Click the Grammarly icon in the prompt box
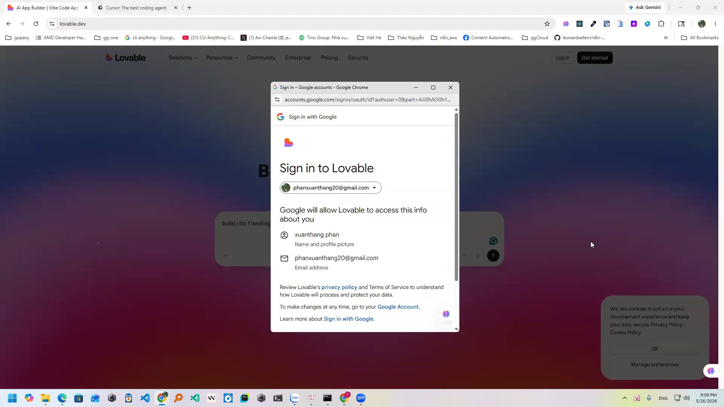This screenshot has height=407, width=724. click(x=493, y=241)
